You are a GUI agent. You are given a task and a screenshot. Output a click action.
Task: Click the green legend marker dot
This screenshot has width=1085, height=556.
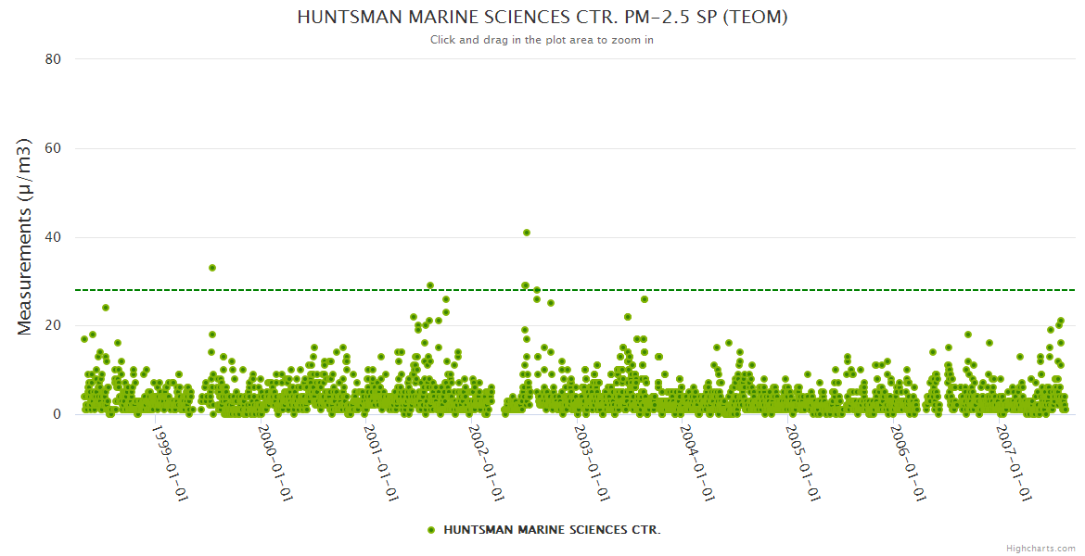coord(431,530)
